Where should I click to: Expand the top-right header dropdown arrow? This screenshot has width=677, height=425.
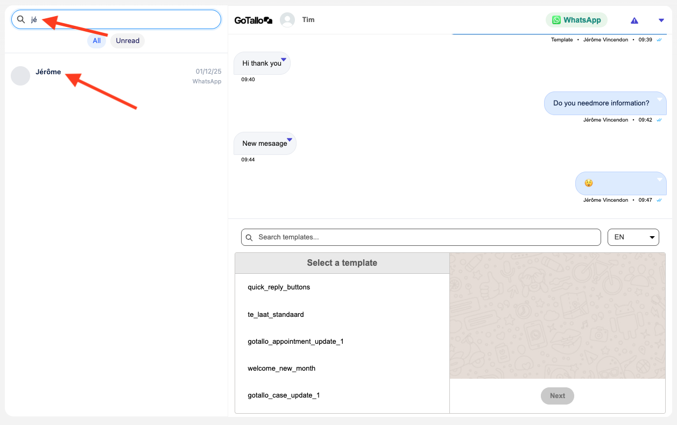(661, 20)
